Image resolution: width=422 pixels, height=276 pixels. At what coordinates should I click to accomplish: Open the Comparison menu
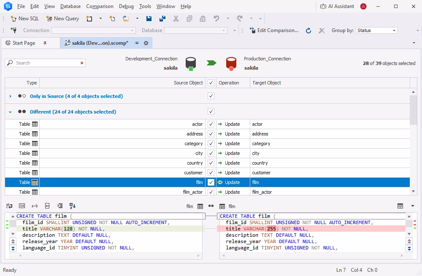pyautogui.click(x=100, y=6)
